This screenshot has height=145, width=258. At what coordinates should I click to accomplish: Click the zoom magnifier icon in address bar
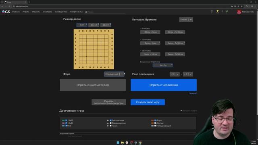coord(238,6)
